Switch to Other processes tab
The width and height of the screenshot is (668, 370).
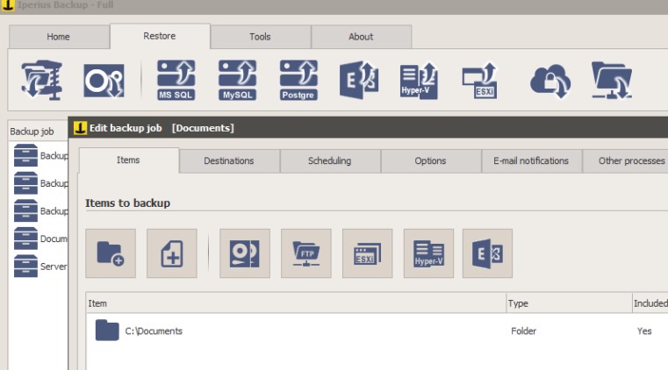click(x=625, y=160)
